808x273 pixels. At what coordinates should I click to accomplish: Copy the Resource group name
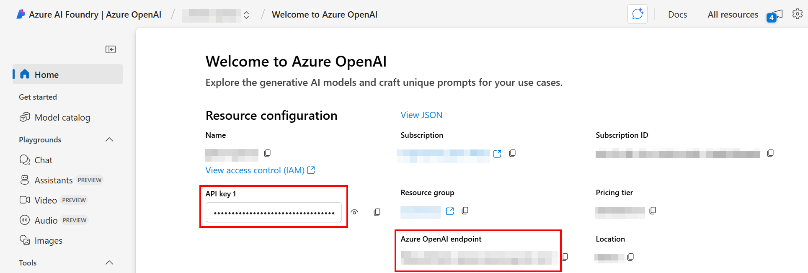tap(465, 211)
